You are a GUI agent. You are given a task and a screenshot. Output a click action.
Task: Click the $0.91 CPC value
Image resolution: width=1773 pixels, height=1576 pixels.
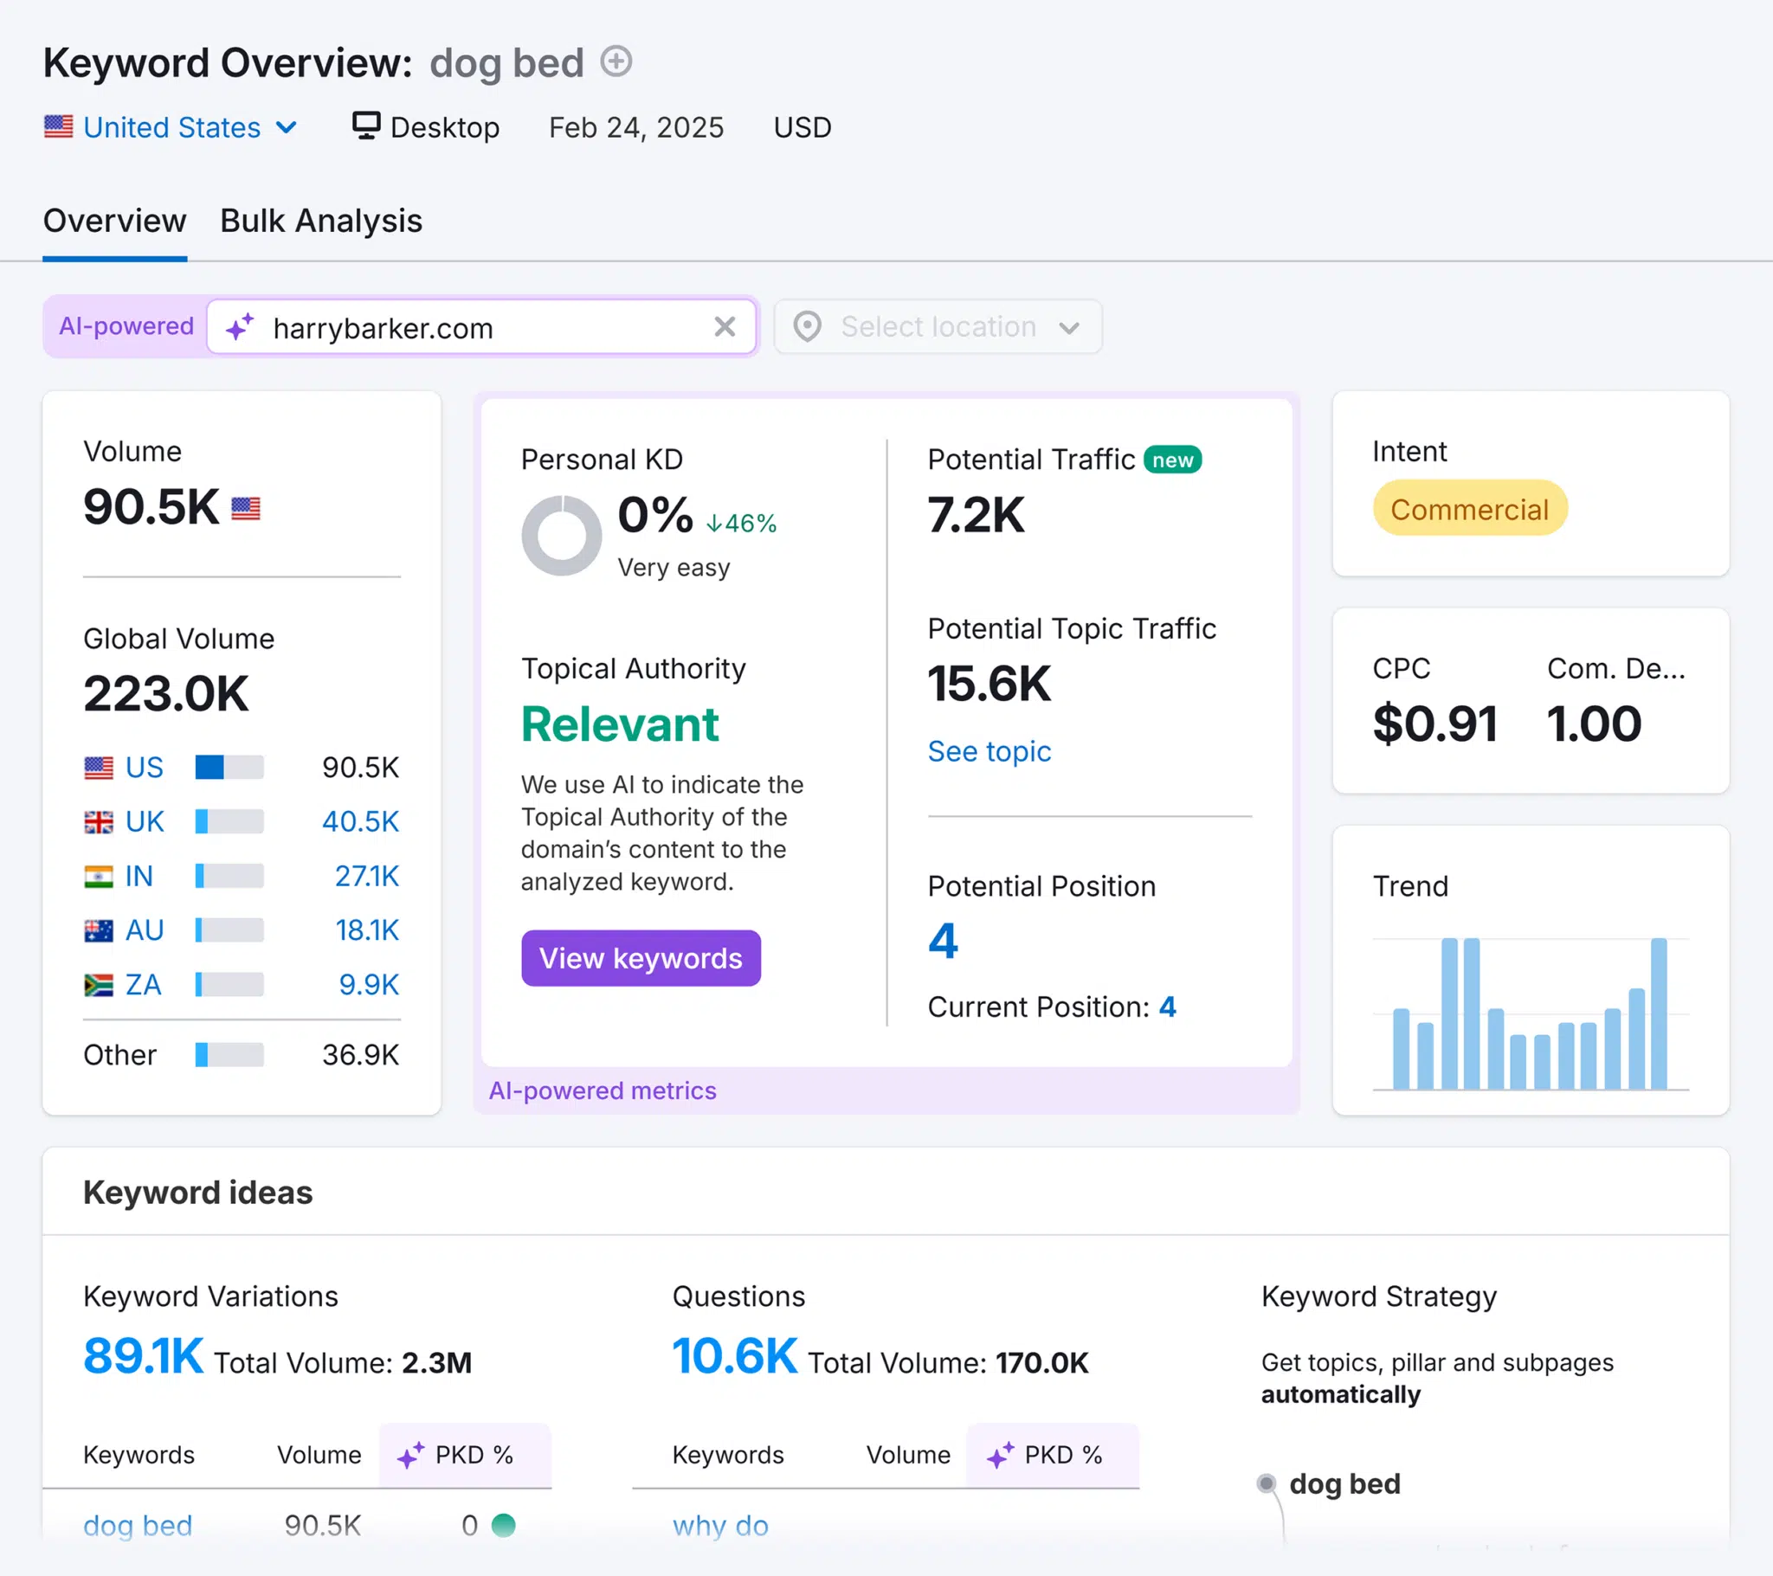point(1435,724)
